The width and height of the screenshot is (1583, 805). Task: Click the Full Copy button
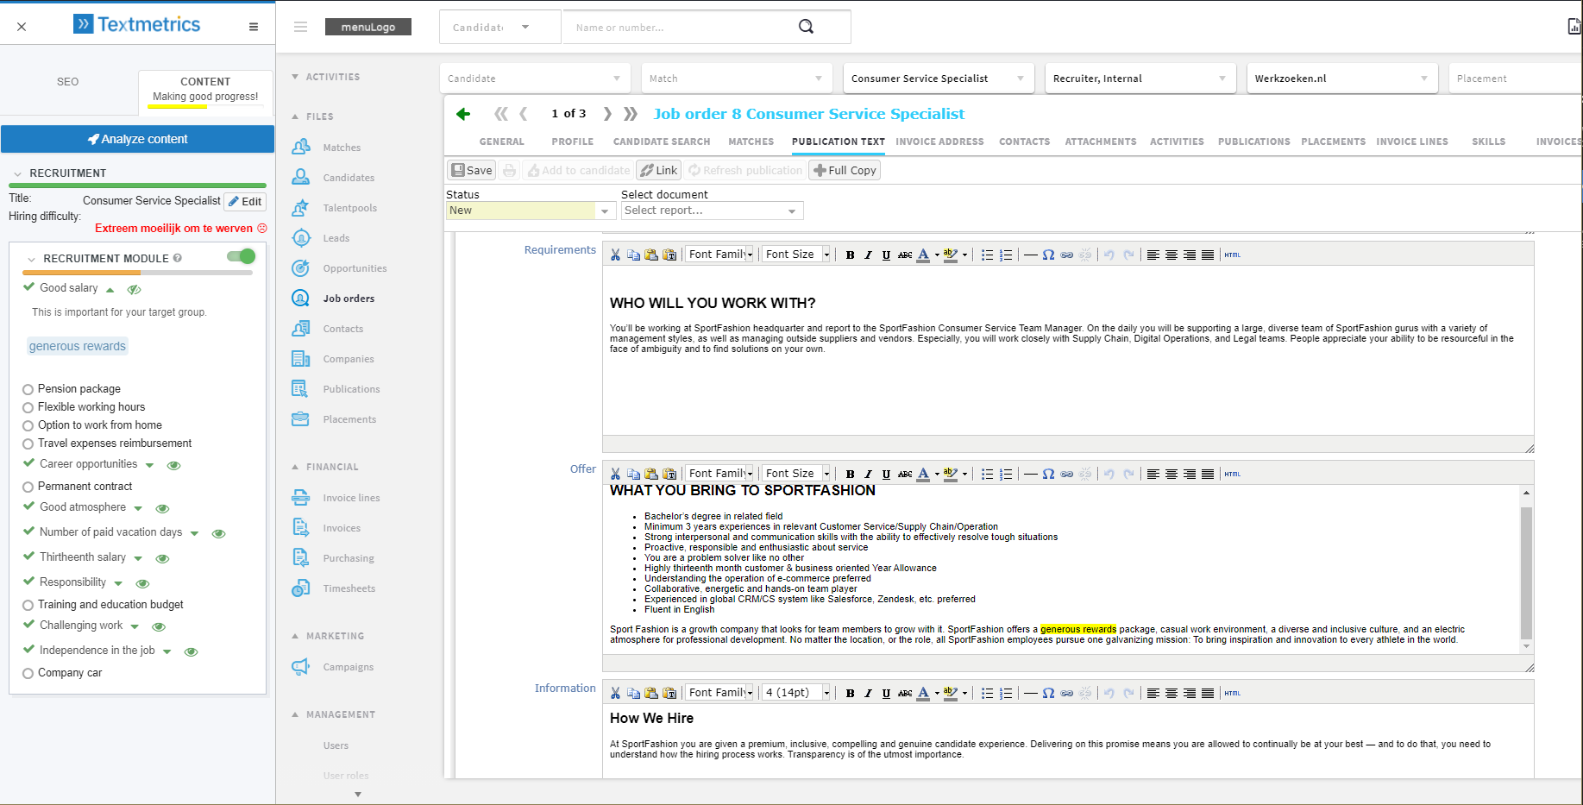tap(845, 170)
